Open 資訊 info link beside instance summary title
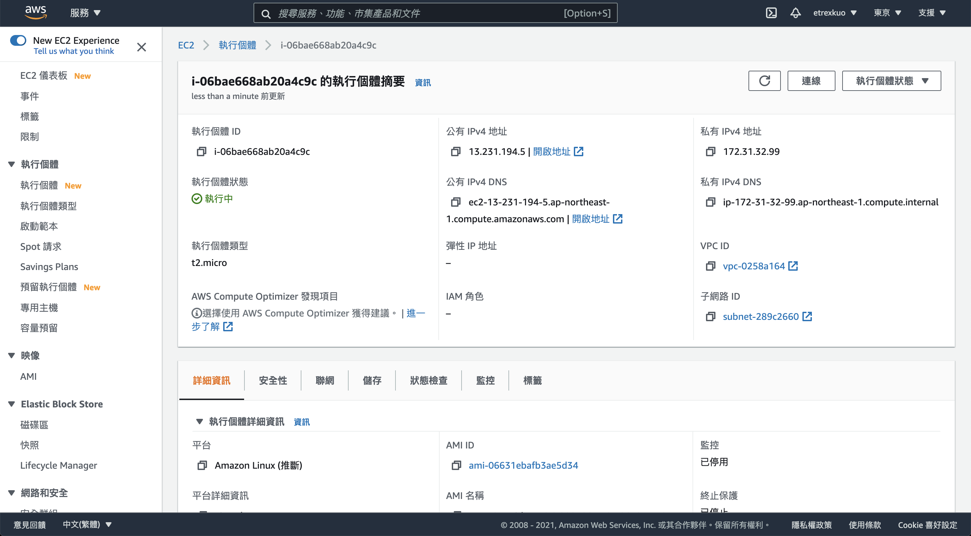 pyautogui.click(x=422, y=82)
